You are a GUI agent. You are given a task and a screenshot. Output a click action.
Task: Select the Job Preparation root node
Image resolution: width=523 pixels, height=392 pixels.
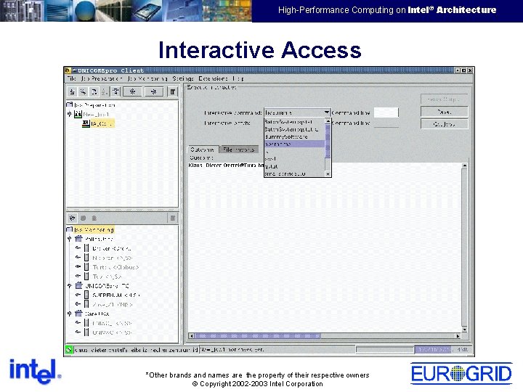94,105
